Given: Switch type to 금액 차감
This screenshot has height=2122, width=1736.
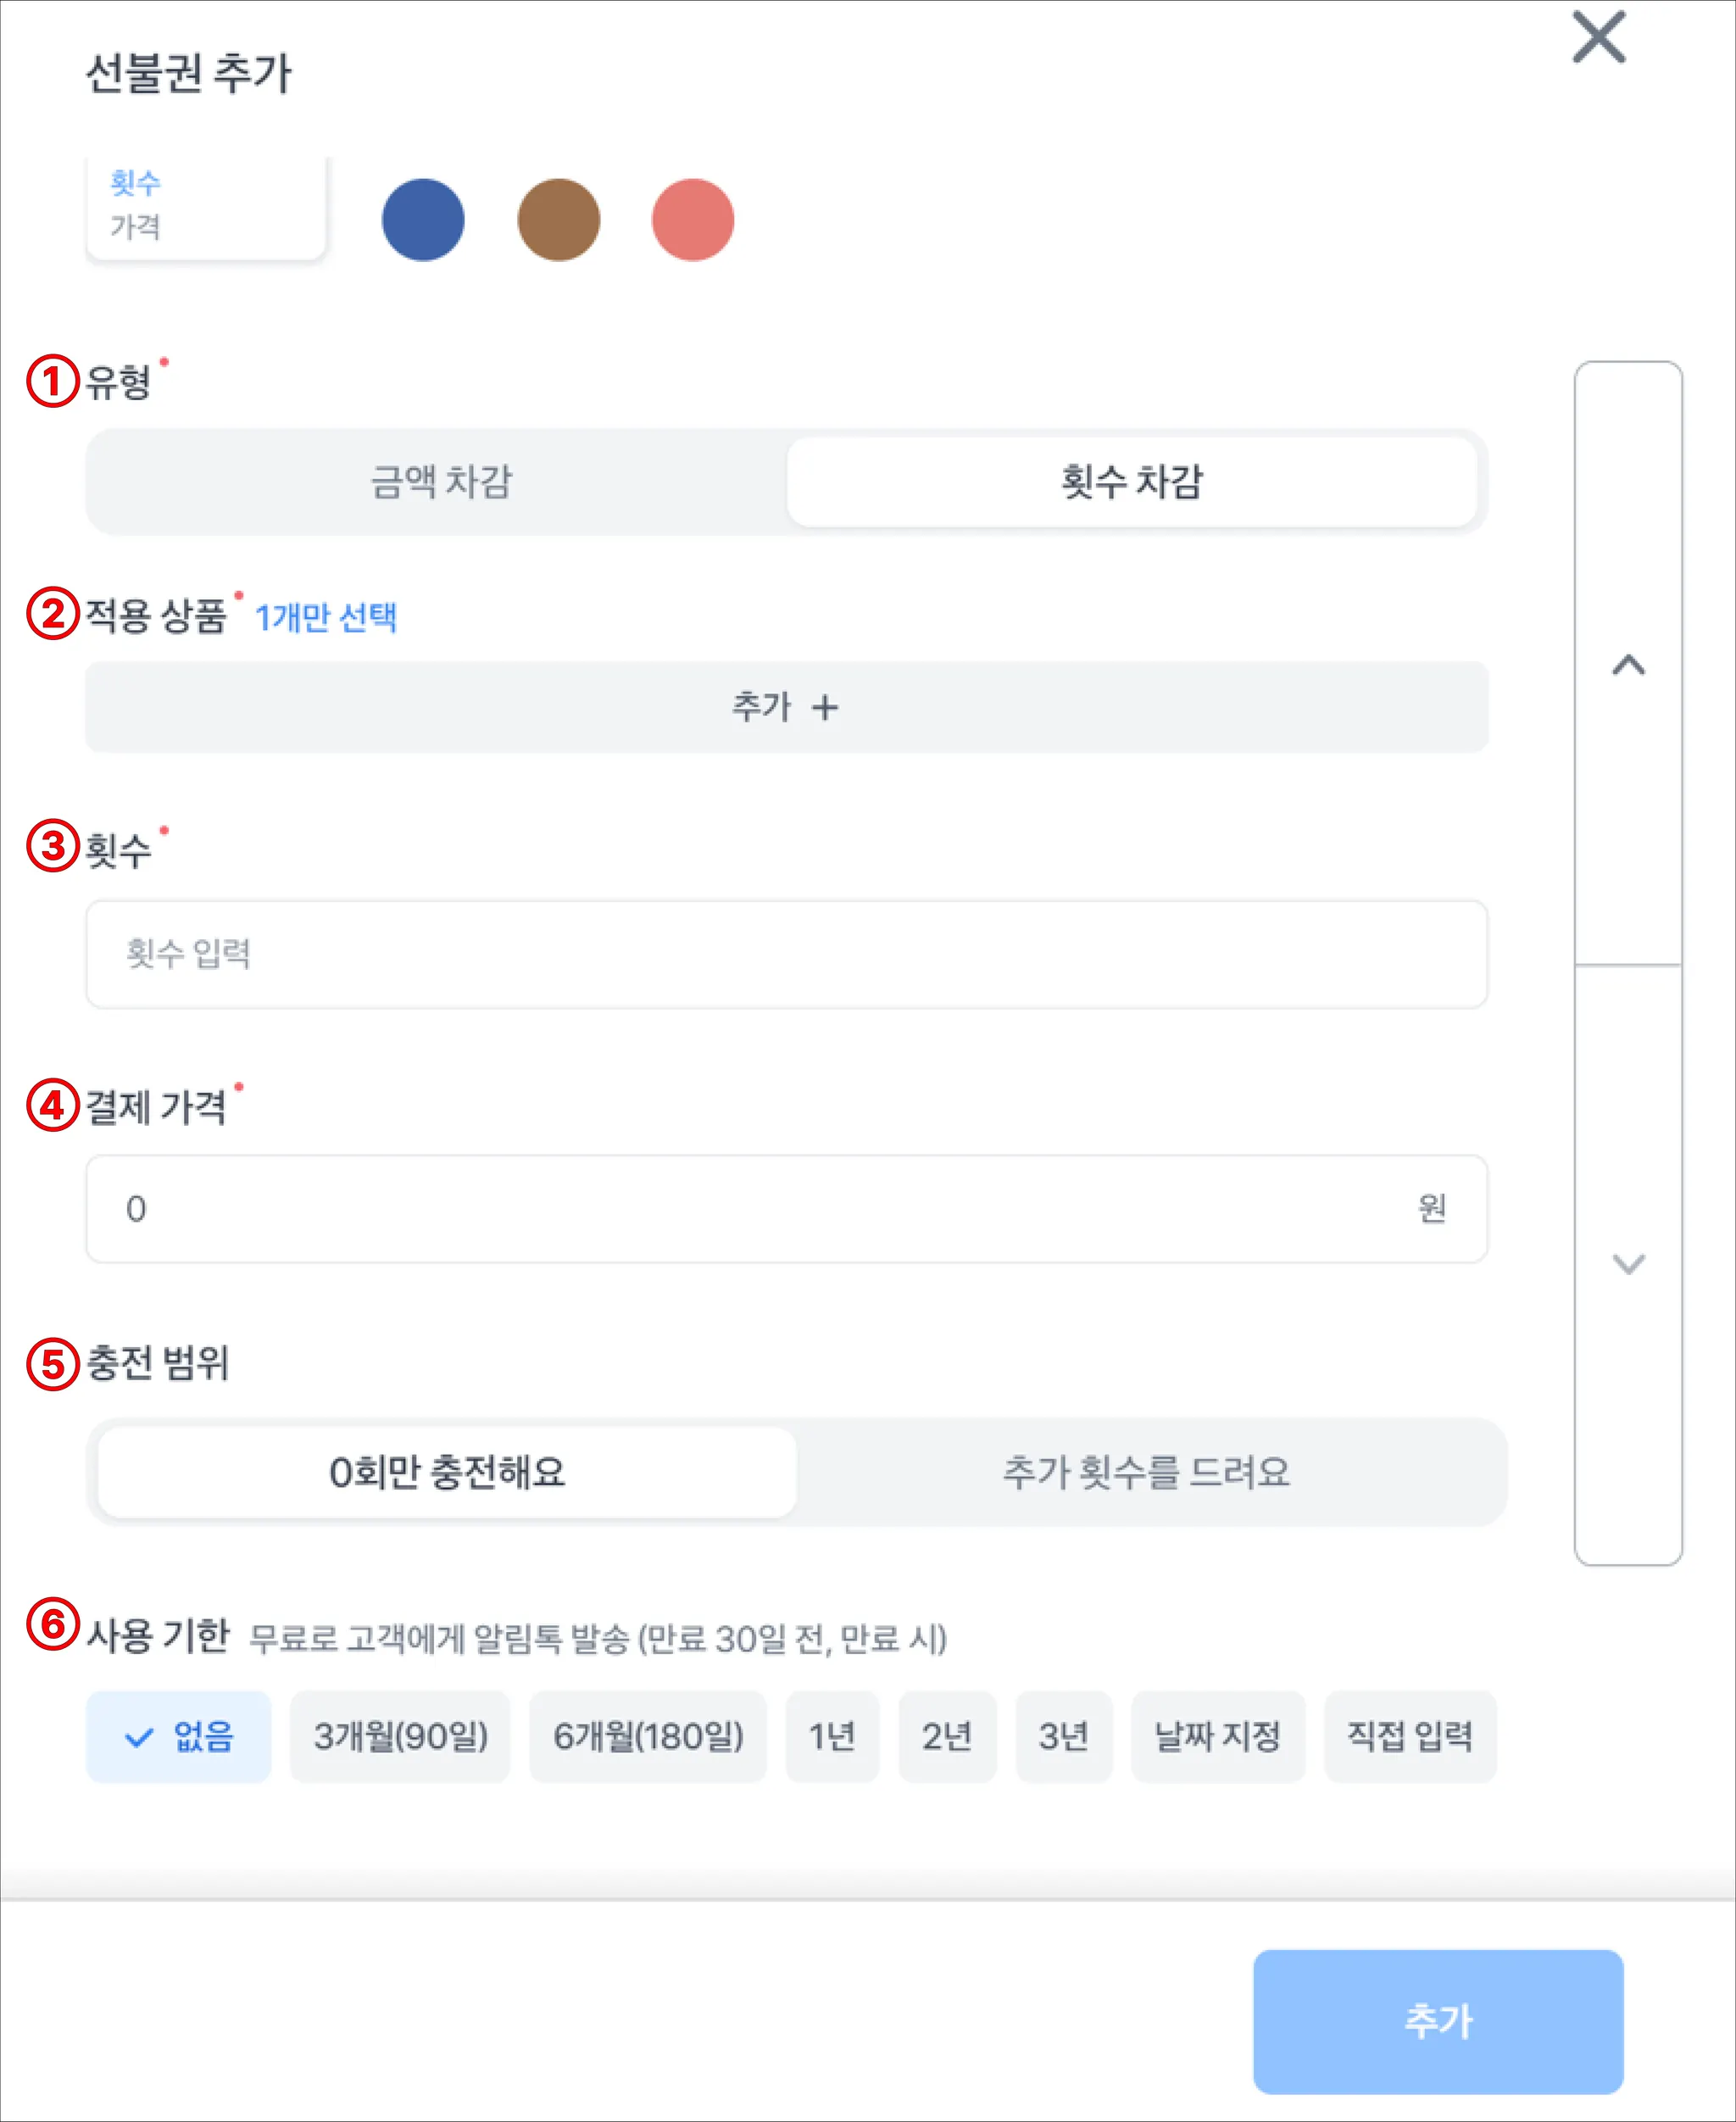Looking at the screenshot, I should (x=440, y=482).
